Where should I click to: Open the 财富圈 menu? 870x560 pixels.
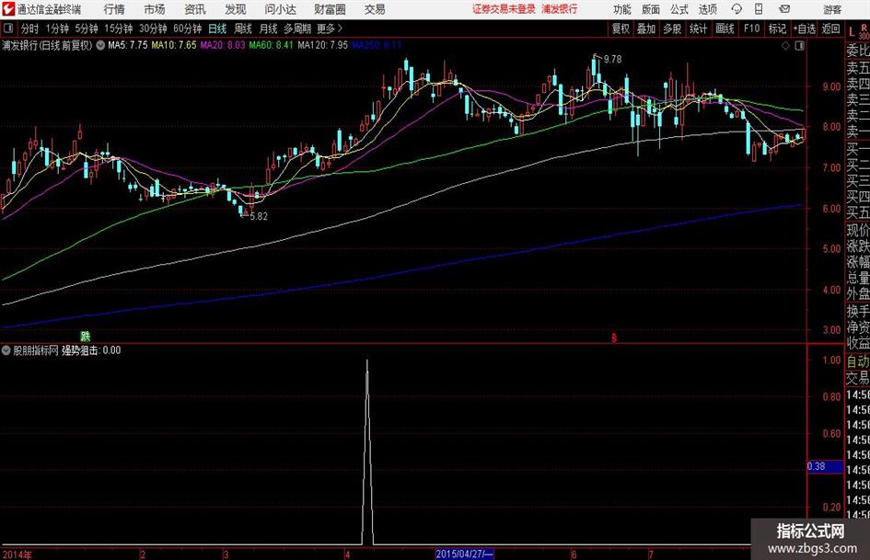tap(330, 9)
